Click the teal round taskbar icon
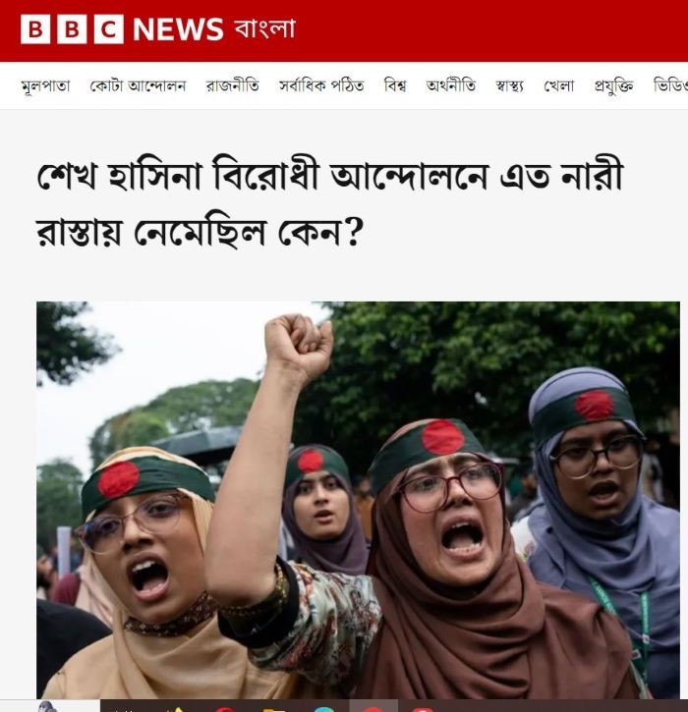The image size is (688, 712). [x=323, y=709]
